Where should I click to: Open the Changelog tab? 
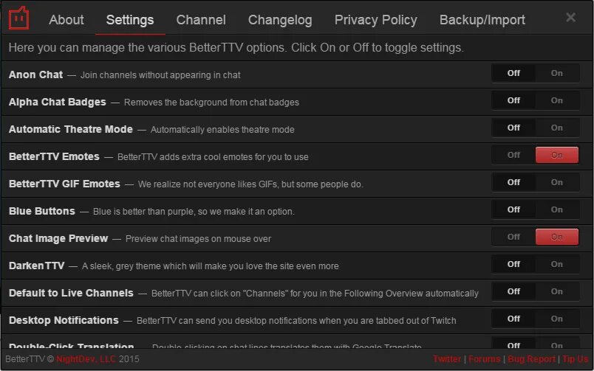click(x=280, y=20)
